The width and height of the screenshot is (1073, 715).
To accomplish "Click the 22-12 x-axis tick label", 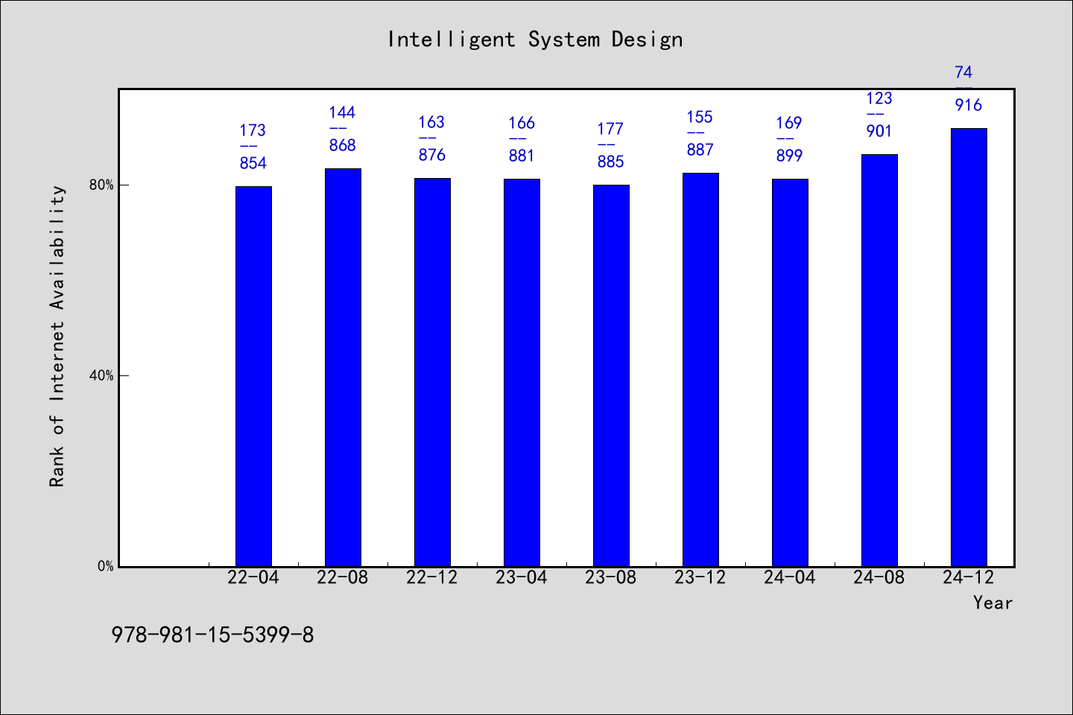I will coord(432,577).
